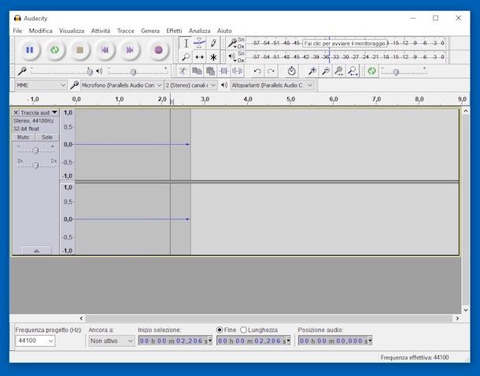Click the Posizione audio time field
The height and width of the screenshot is (376, 480).
(335, 341)
